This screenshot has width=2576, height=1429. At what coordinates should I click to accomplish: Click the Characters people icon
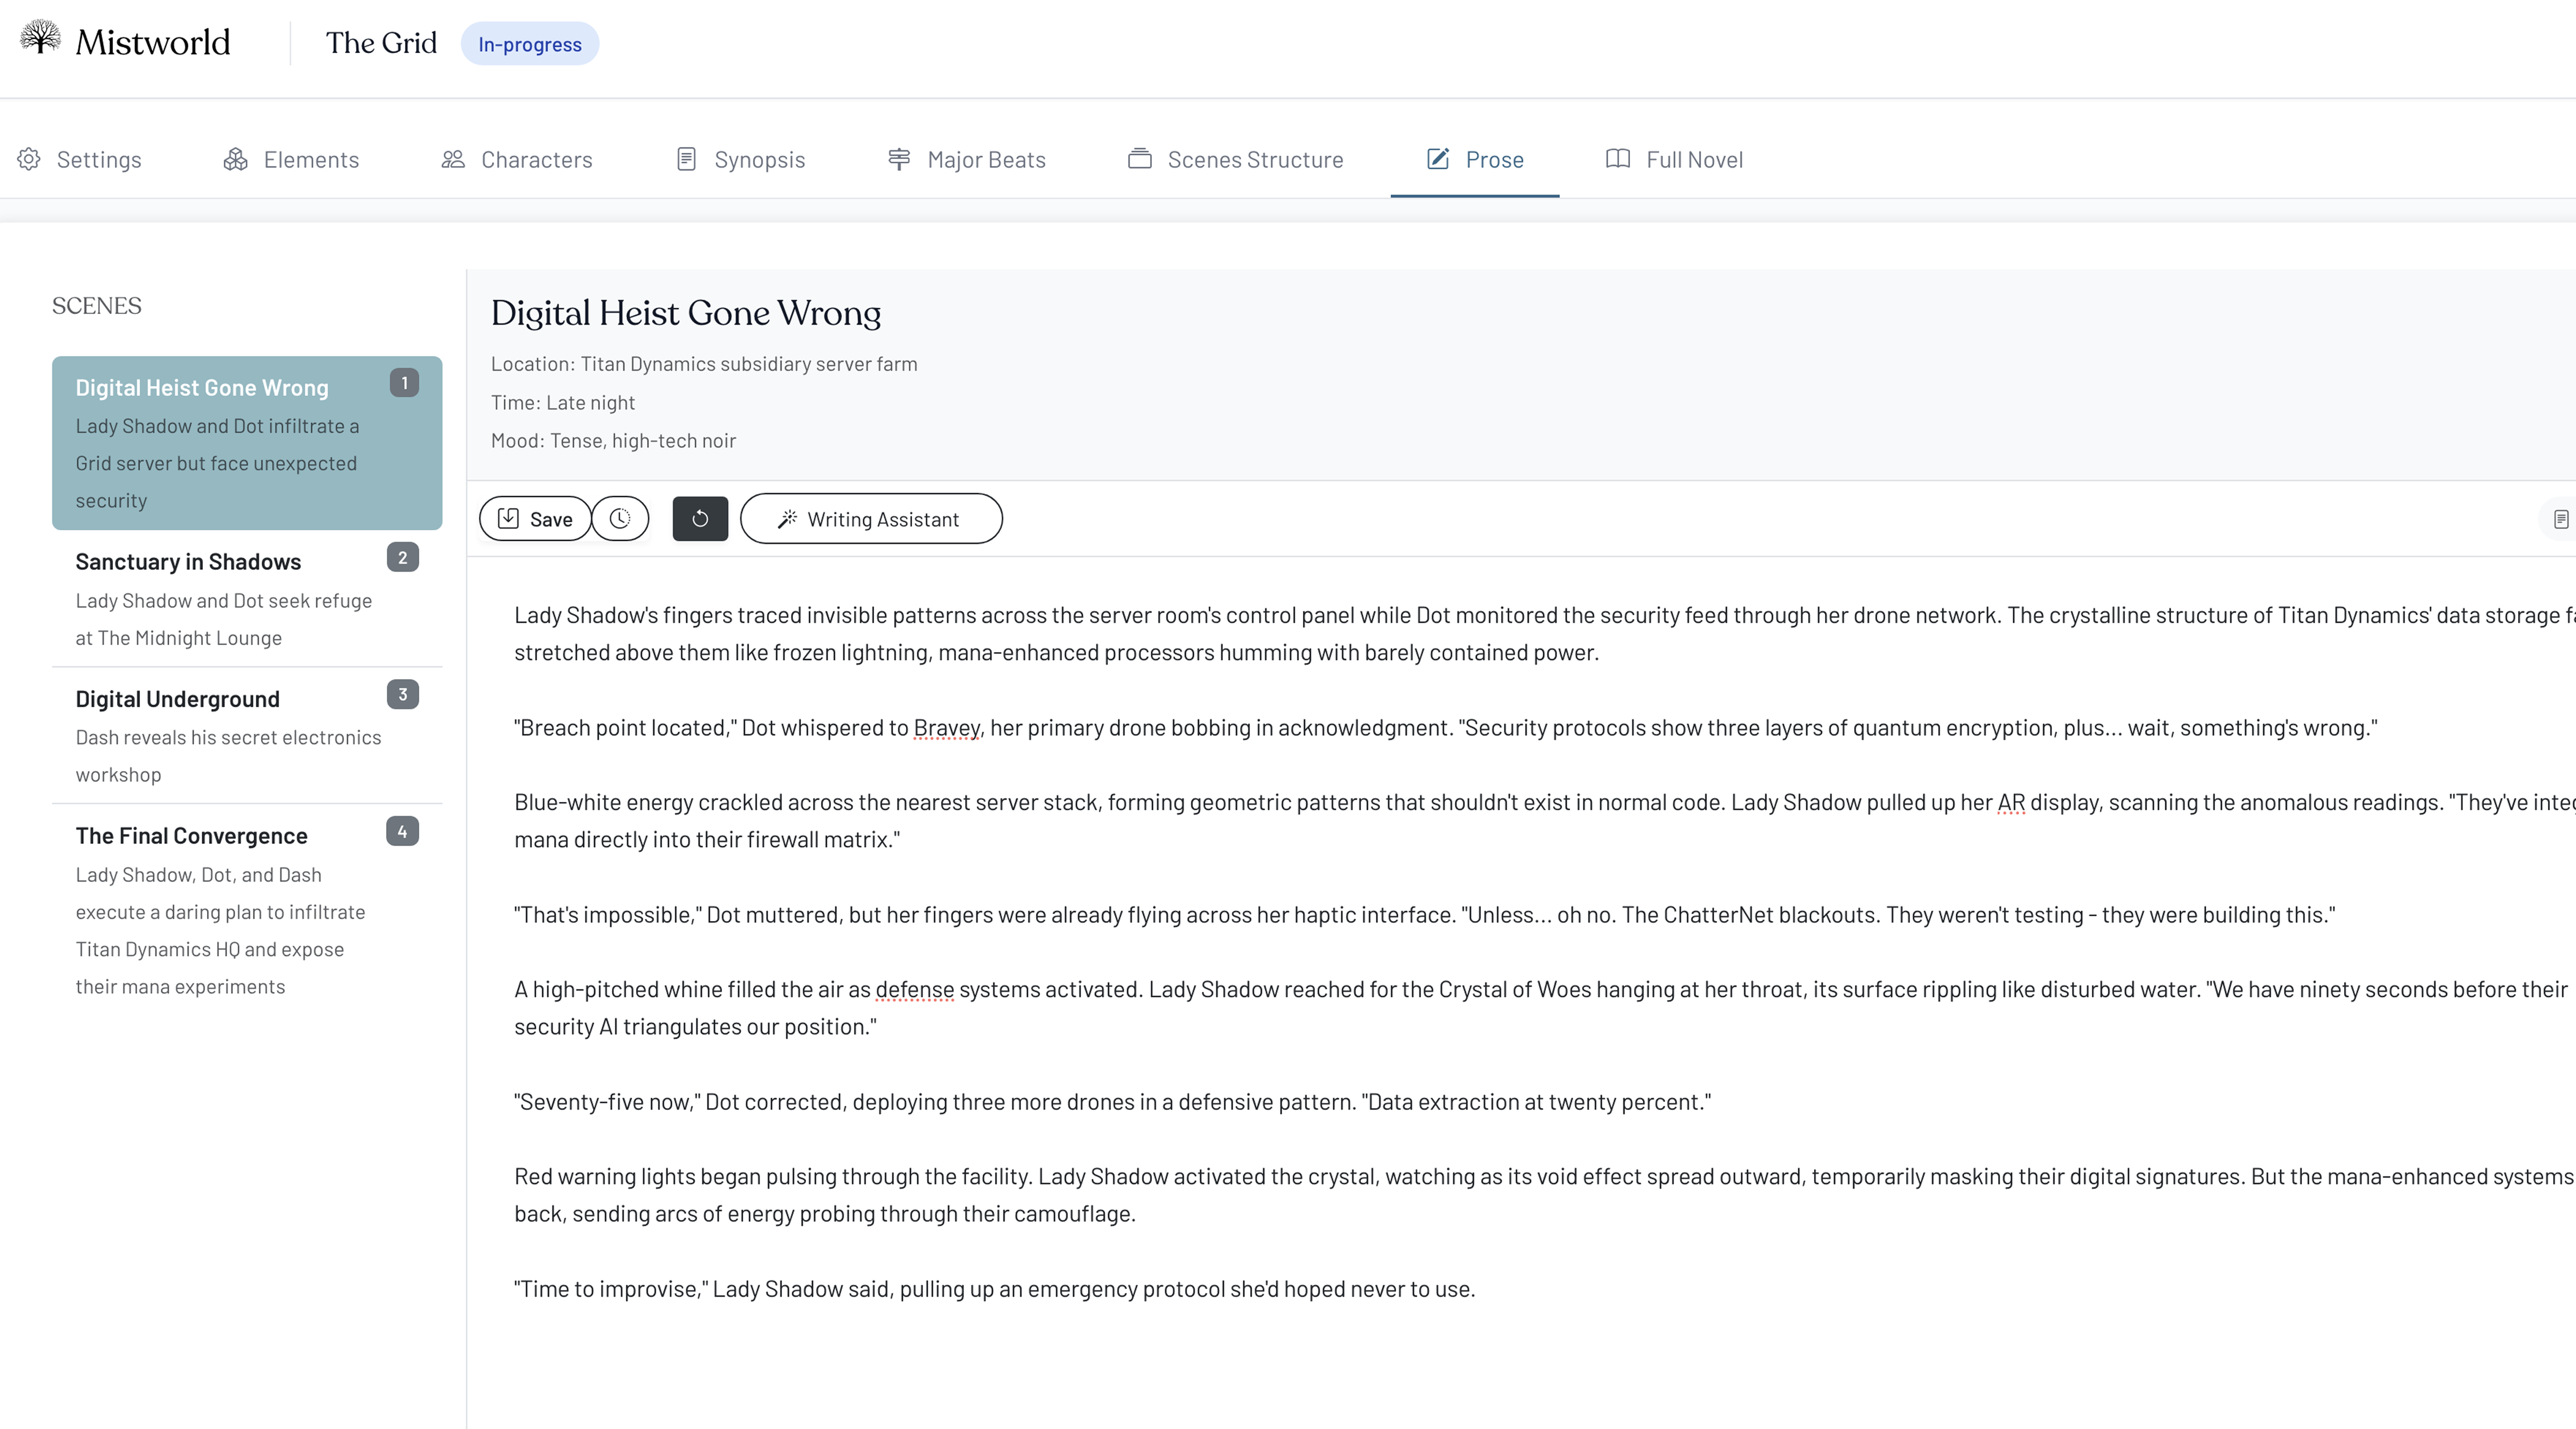(453, 159)
